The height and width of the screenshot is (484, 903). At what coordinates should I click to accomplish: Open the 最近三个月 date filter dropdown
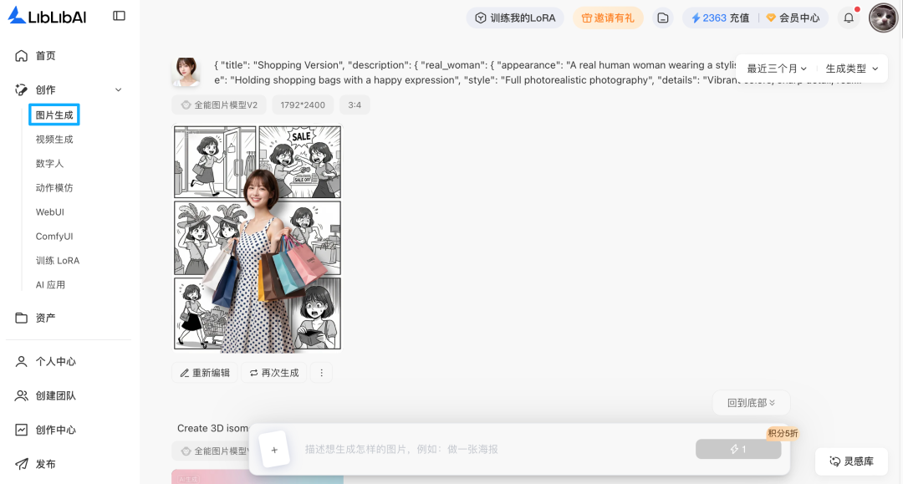click(x=775, y=69)
